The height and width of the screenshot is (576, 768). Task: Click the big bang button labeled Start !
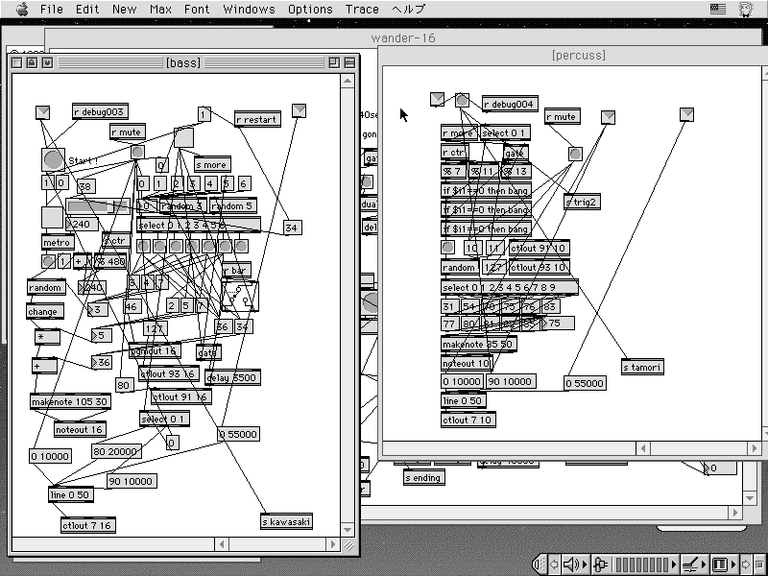click(54, 159)
